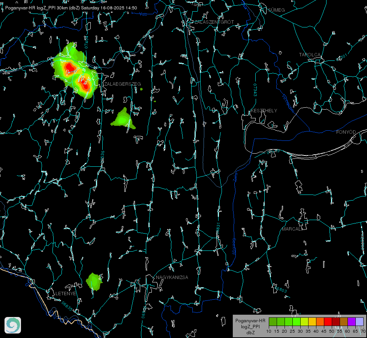Click the NAGYKANIZSA city label
The width and height of the screenshot is (367, 338).
pos(172,278)
